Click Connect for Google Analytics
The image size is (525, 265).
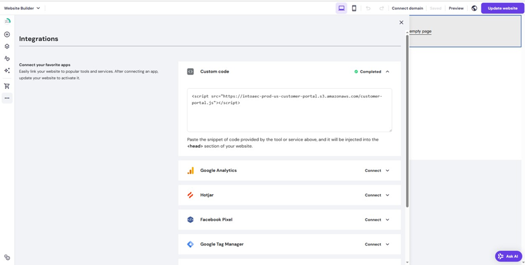(x=373, y=170)
